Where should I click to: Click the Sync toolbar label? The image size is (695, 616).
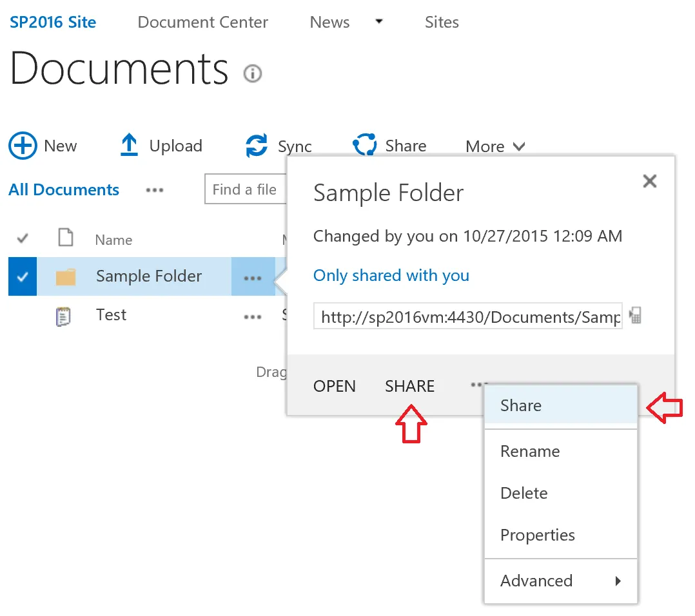click(x=295, y=146)
